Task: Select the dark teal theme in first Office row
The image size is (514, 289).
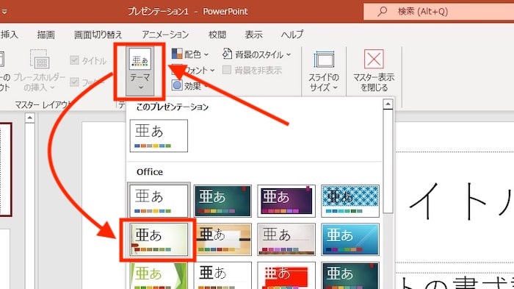Action: [222, 201]
